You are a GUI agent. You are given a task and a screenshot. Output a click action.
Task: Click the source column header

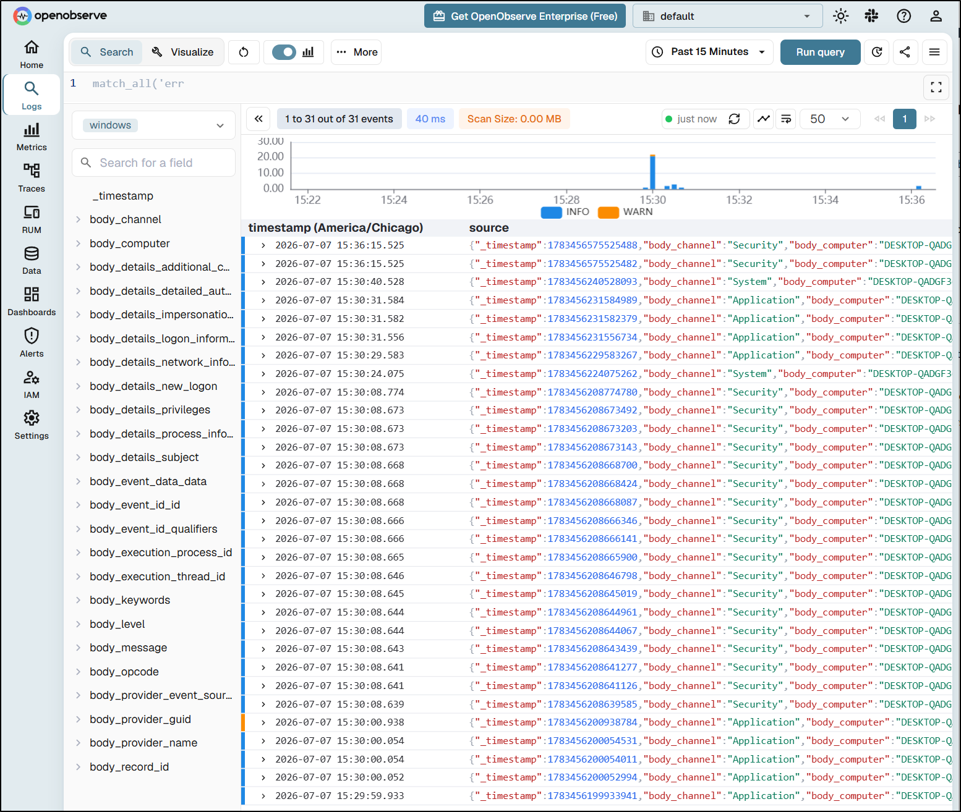point(489,228)
